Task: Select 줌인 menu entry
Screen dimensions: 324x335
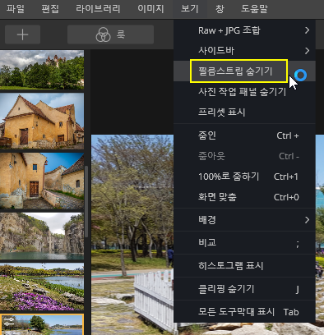Action: pyautogui.click(x=244, y=135)
